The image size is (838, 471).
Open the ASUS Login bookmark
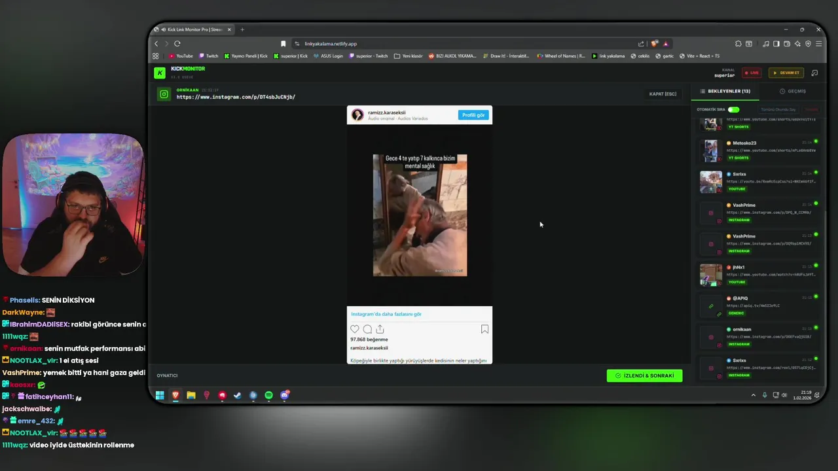pos(328,56)
